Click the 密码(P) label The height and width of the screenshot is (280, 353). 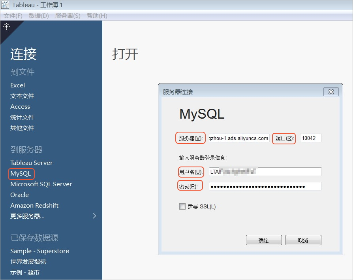click(188, 186)
